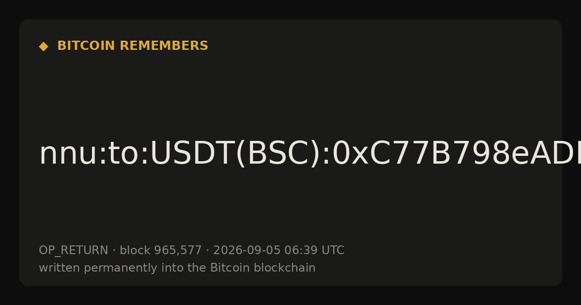
Task: Click the OP_RETURN label
Action: click(73, 251)
